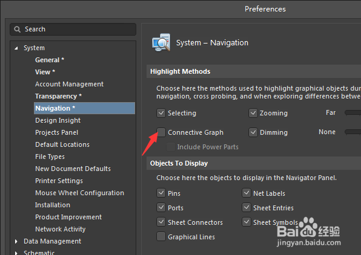Open the Design Insight page

(x=58, y=120)
